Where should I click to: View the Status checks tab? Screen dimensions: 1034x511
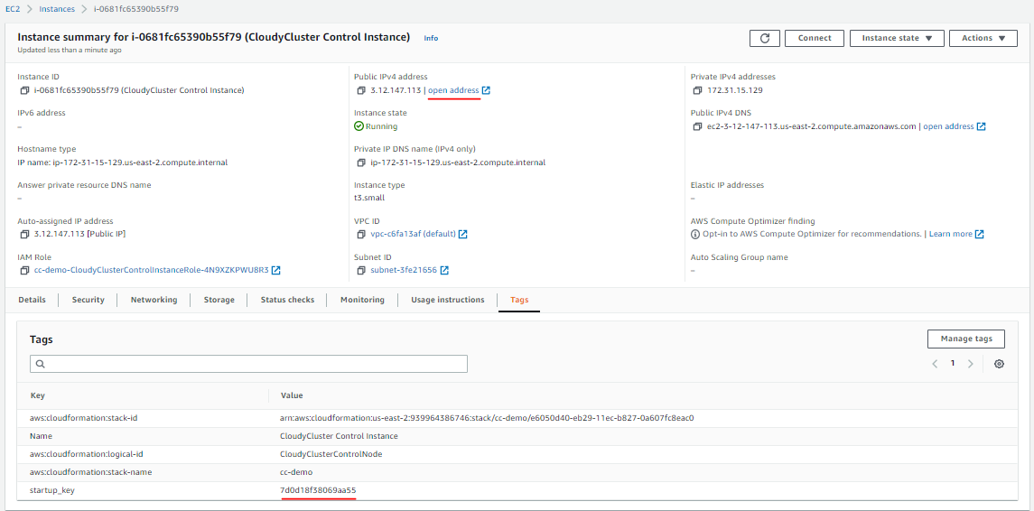pos(287,300)
